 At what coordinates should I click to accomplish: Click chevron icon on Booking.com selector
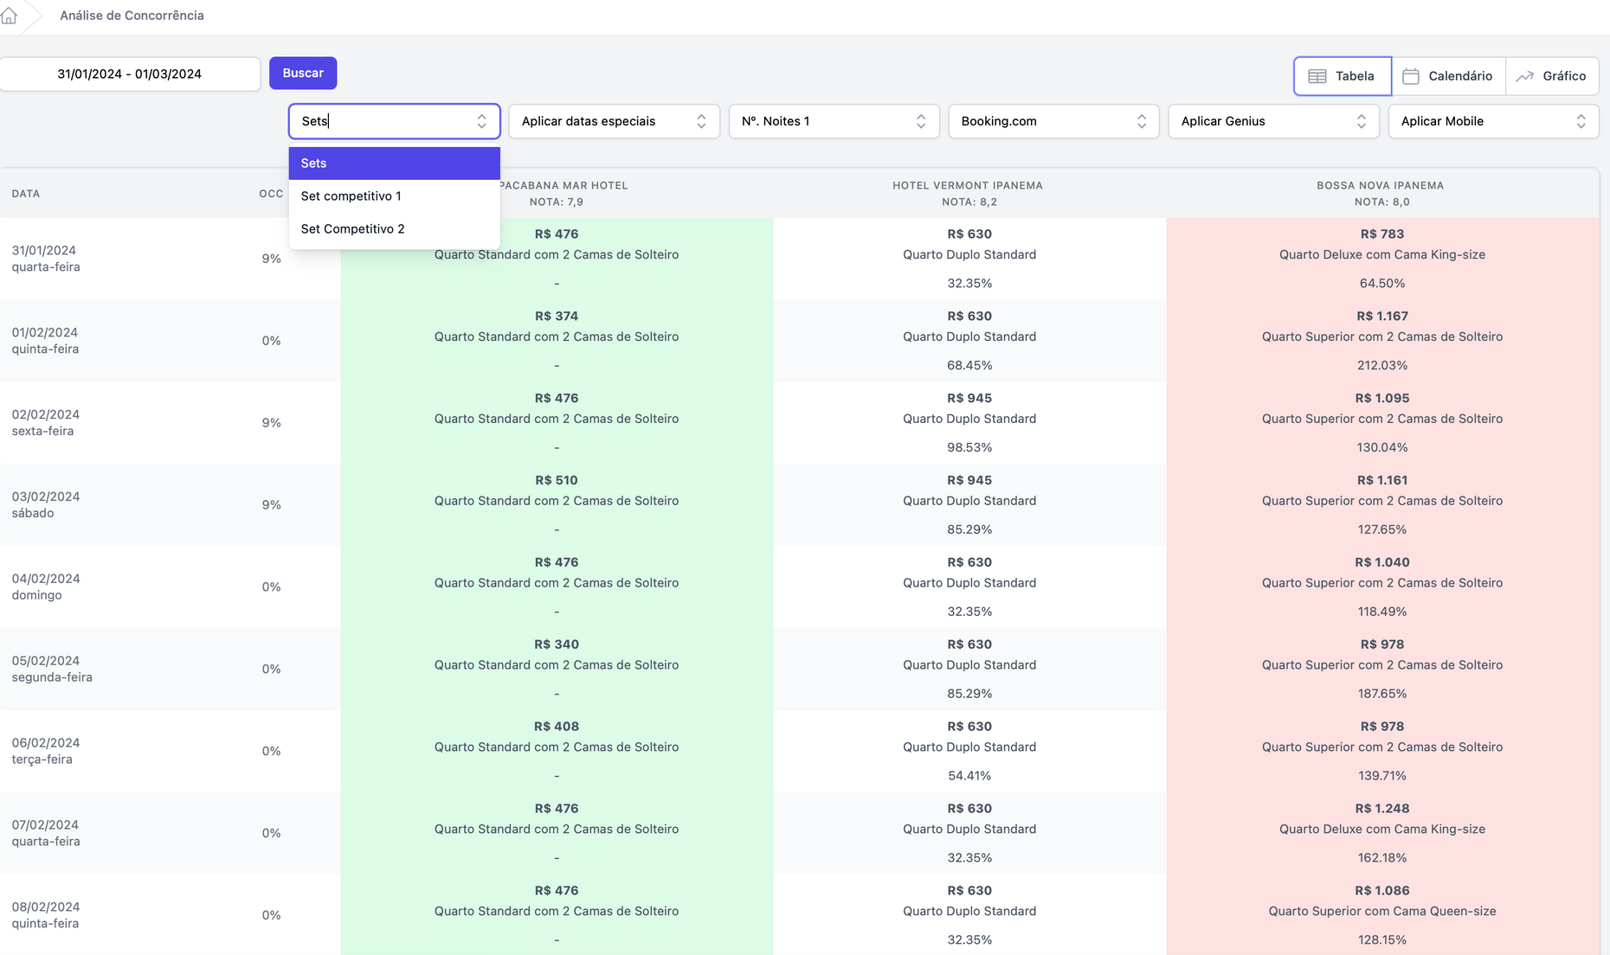1141,121
